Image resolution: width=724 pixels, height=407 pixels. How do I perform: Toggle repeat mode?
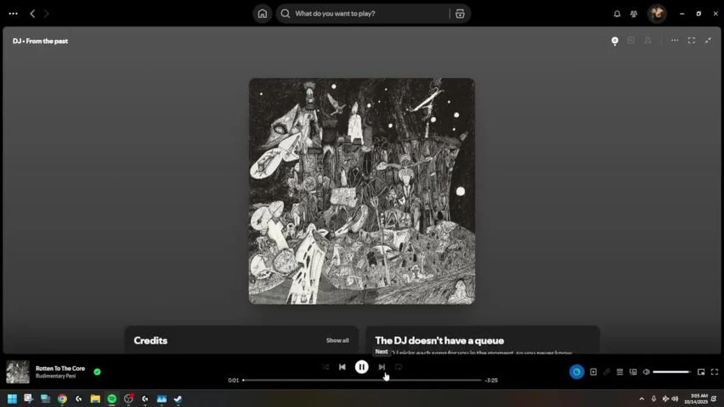pos(398,367)
